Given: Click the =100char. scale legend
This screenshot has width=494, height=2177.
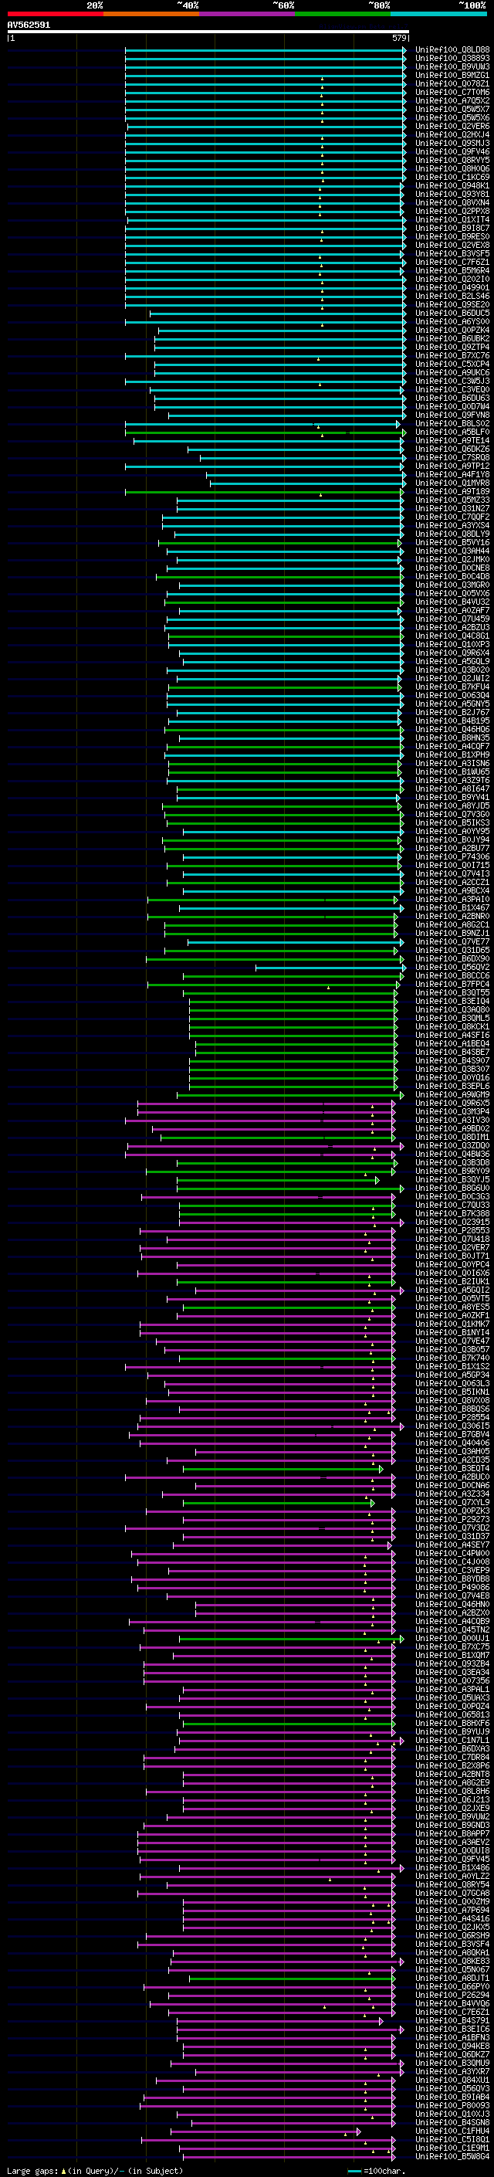Looking at the screenshot, I should 377,2171.
